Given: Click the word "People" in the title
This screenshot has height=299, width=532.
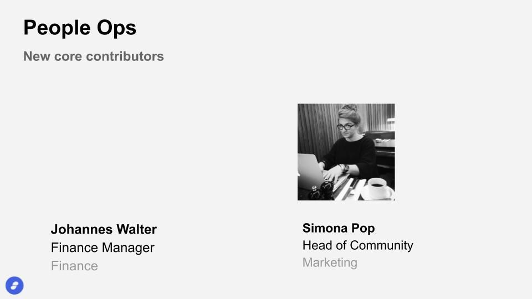Looking at the screenshot, I should [x=57, y=28].
